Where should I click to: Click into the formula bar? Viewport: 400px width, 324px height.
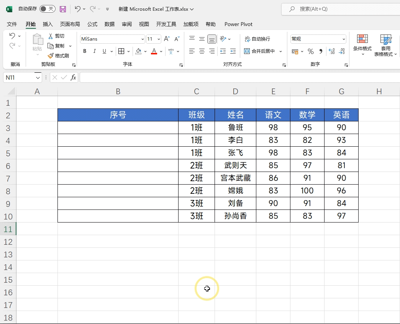click(x=240, y=77)
